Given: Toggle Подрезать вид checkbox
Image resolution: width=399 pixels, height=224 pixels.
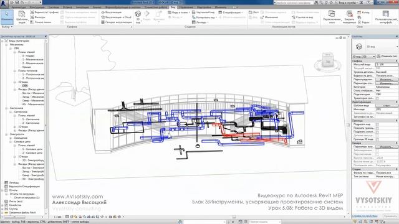Looking at the screenshot, I should pos(377,124).
